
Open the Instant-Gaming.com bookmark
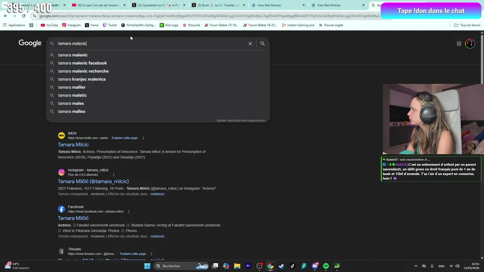tap(298, 25)
